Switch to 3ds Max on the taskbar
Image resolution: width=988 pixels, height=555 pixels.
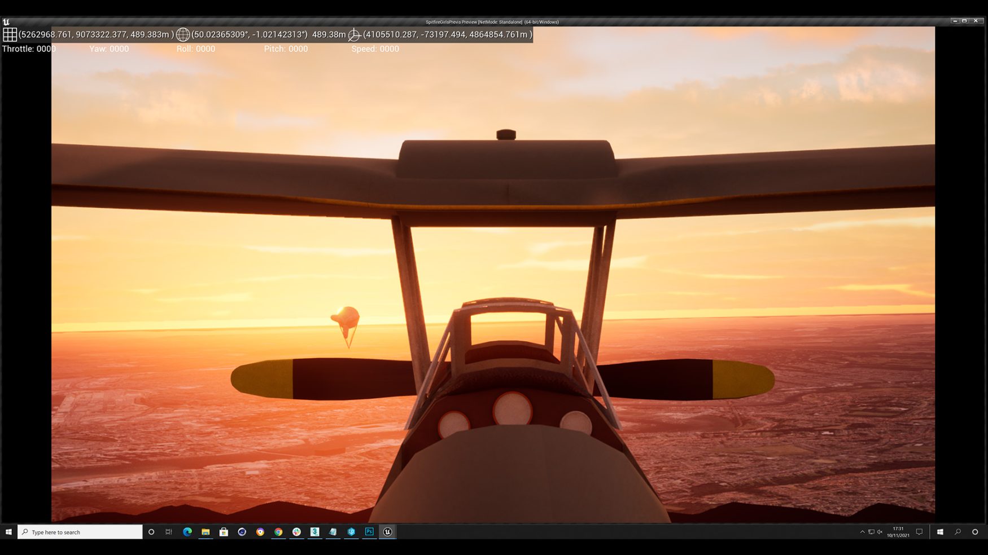[314, 532]
